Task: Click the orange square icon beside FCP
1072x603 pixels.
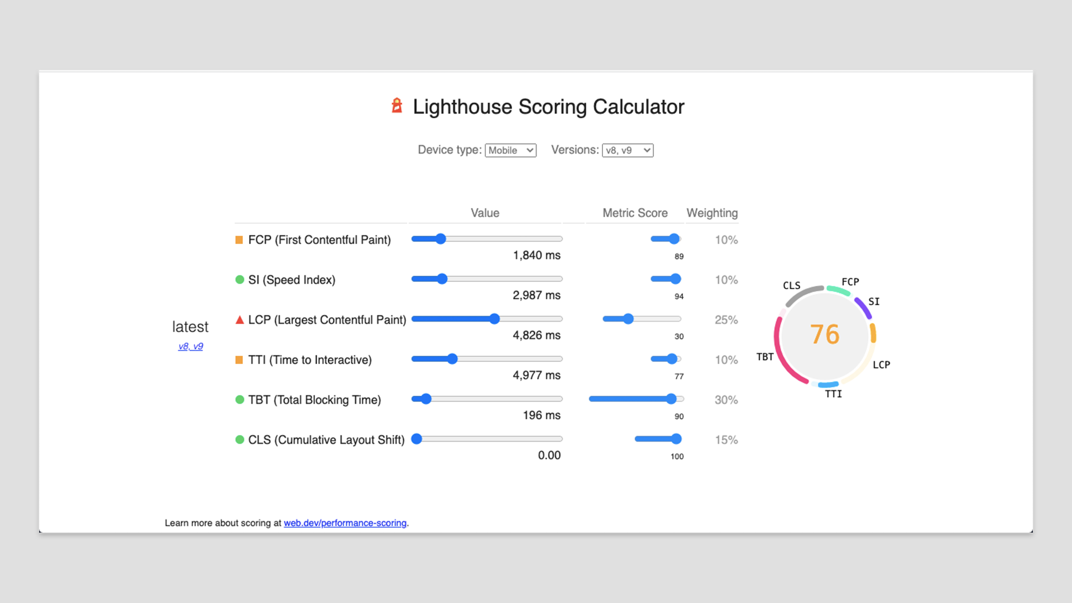Action: point(239,240)
